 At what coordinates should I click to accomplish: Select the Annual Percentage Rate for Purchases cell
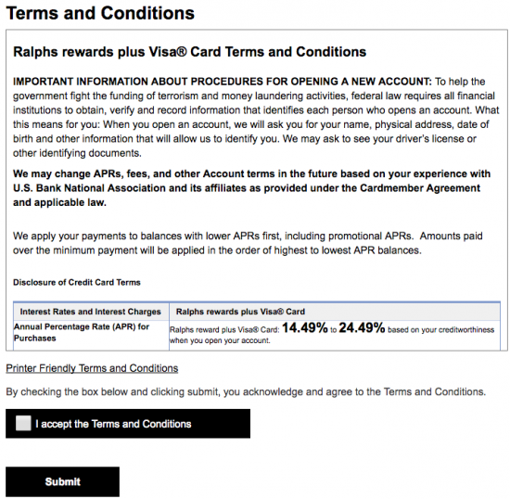[91, 332]
